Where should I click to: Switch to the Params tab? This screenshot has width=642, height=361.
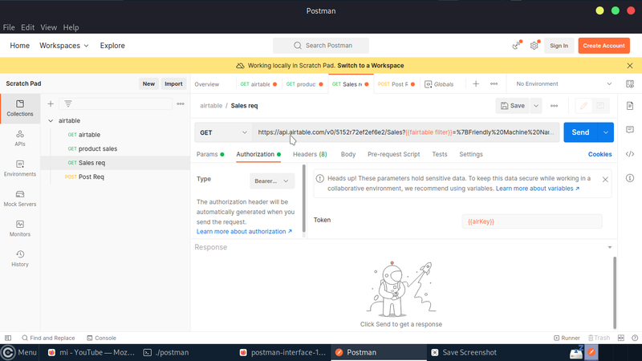[x=210, y=154]
